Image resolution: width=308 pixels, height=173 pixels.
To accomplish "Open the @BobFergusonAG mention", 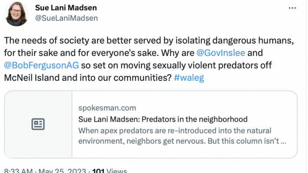I will click(41, 65).
